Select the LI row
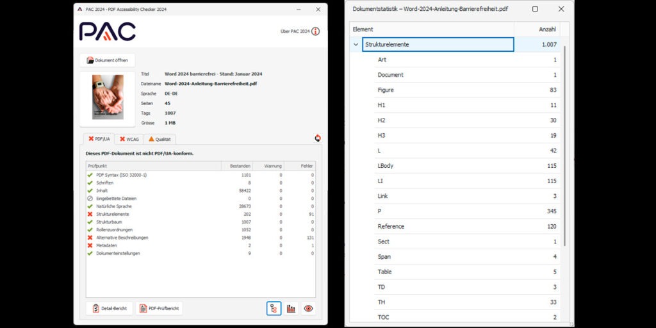This screenshot has height=328, width=656. pos(467,181)
